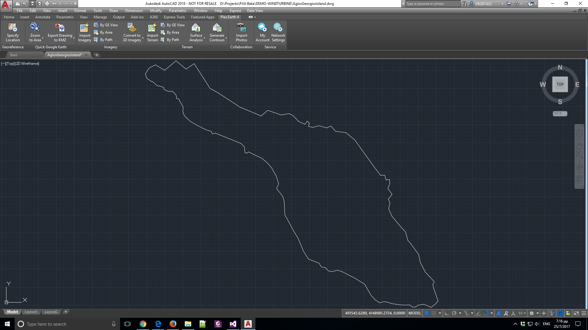Toggle annotation visibility in status bar
588x330 pixels.
pos(499,313)
